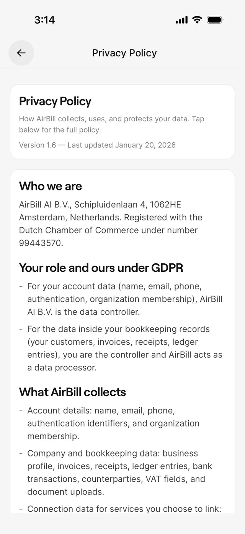
Task: Tap the battery indicator icon
Action: [x=215, y=20]
